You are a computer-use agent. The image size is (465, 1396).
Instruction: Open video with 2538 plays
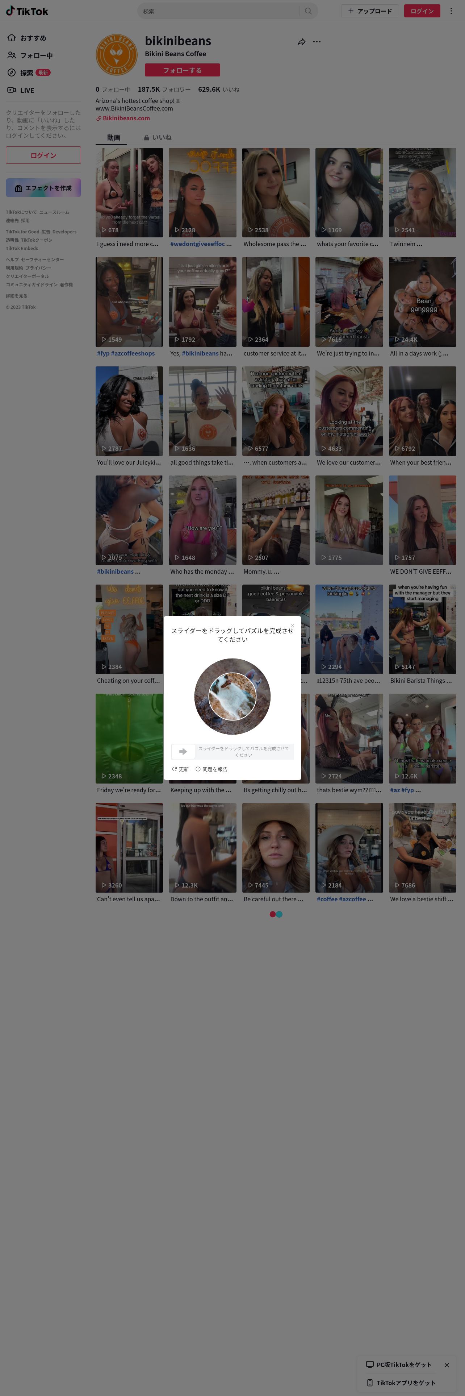click(x=276, y=192)
